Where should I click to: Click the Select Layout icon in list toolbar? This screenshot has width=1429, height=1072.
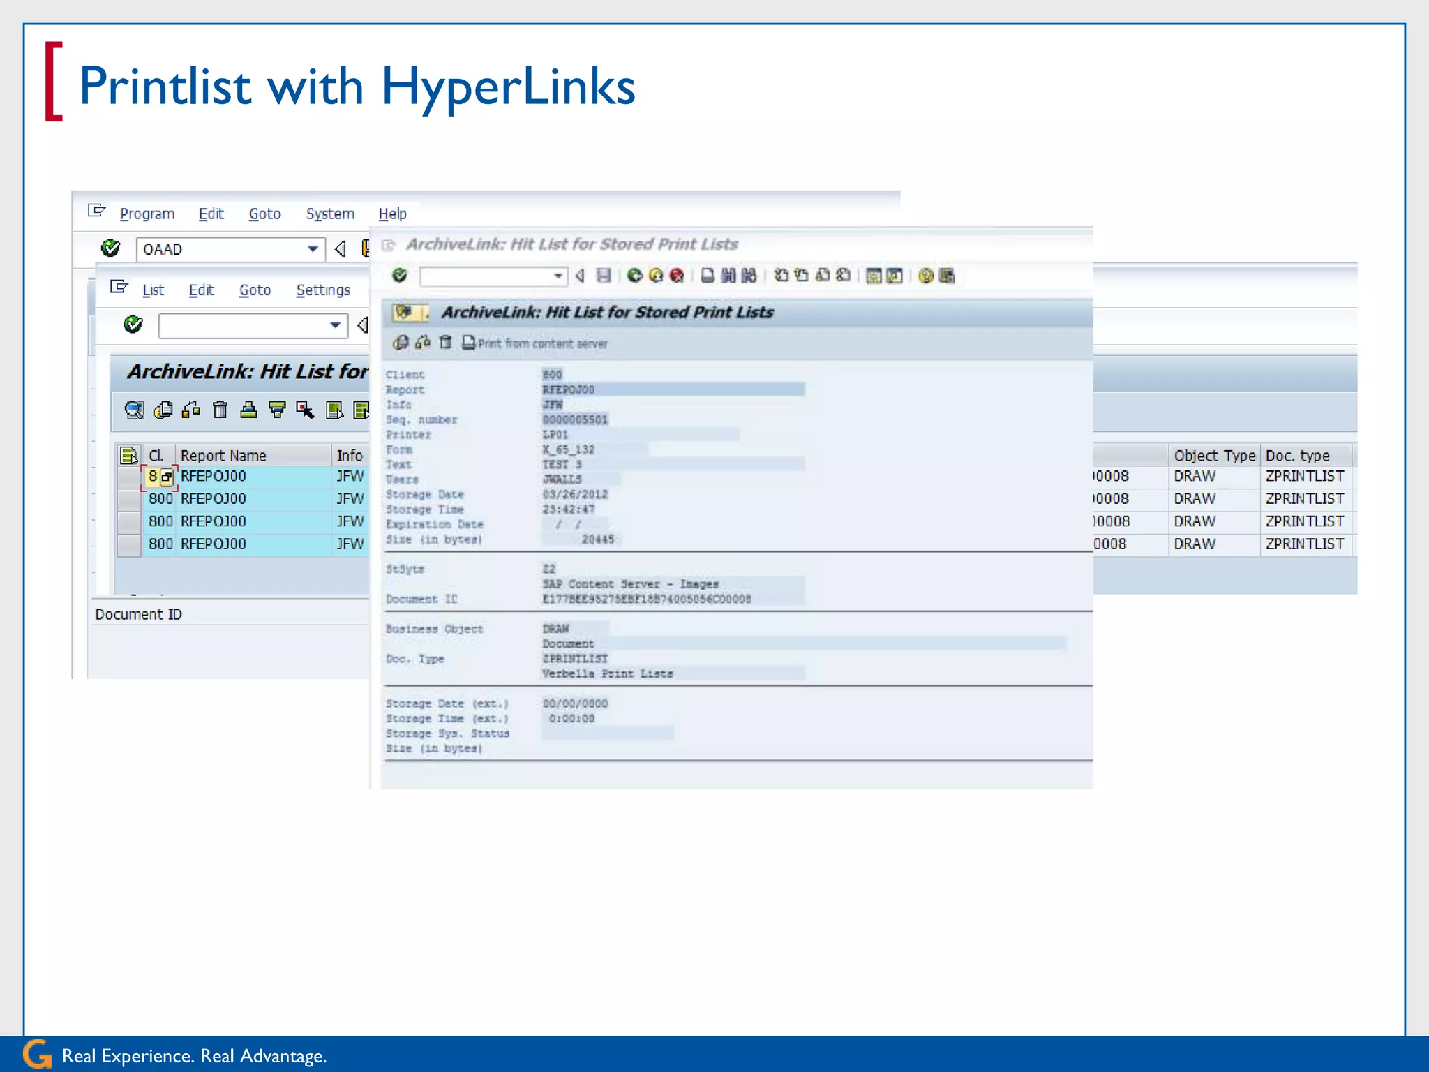click(x=335, y=410)
